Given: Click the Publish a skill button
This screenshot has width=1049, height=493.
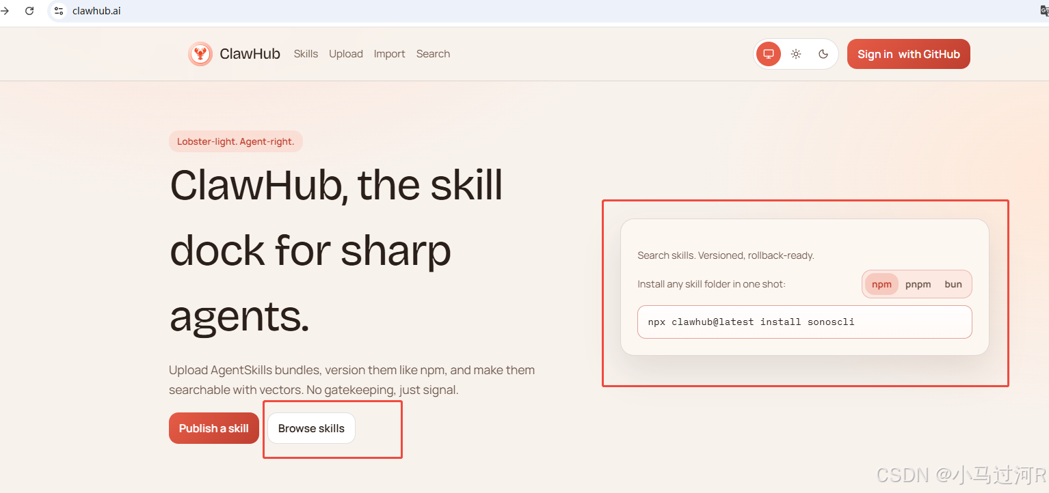Looking at the screenshot, I should [x=214, y=428].
